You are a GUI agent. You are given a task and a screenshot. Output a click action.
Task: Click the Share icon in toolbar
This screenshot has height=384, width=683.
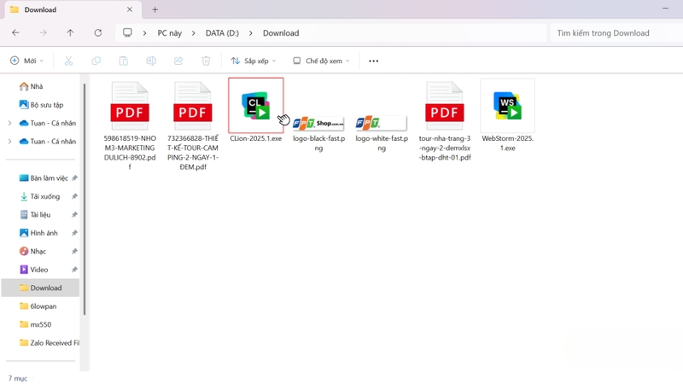point(178,61)
